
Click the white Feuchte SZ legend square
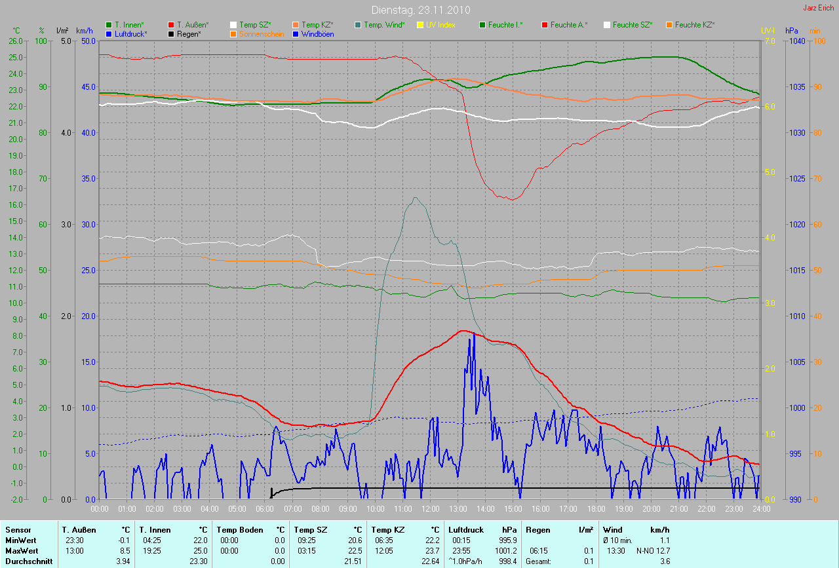tap(607, 25)
